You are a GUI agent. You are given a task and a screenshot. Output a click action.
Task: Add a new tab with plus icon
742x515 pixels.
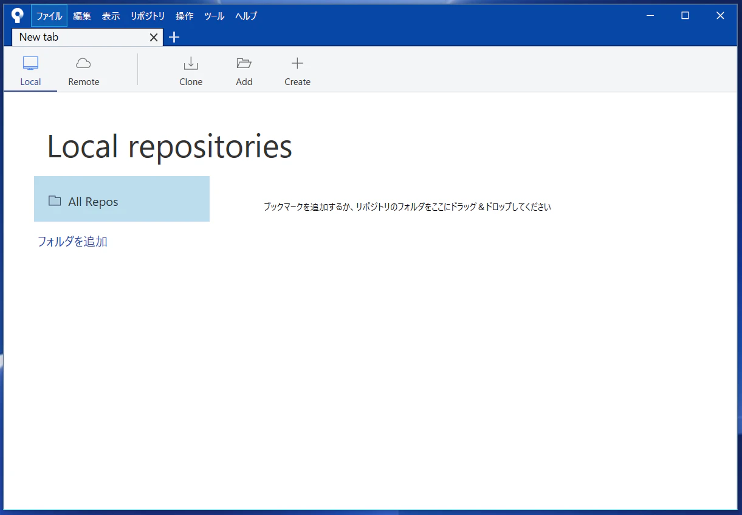pyautogui.click(x=174, y=37)
